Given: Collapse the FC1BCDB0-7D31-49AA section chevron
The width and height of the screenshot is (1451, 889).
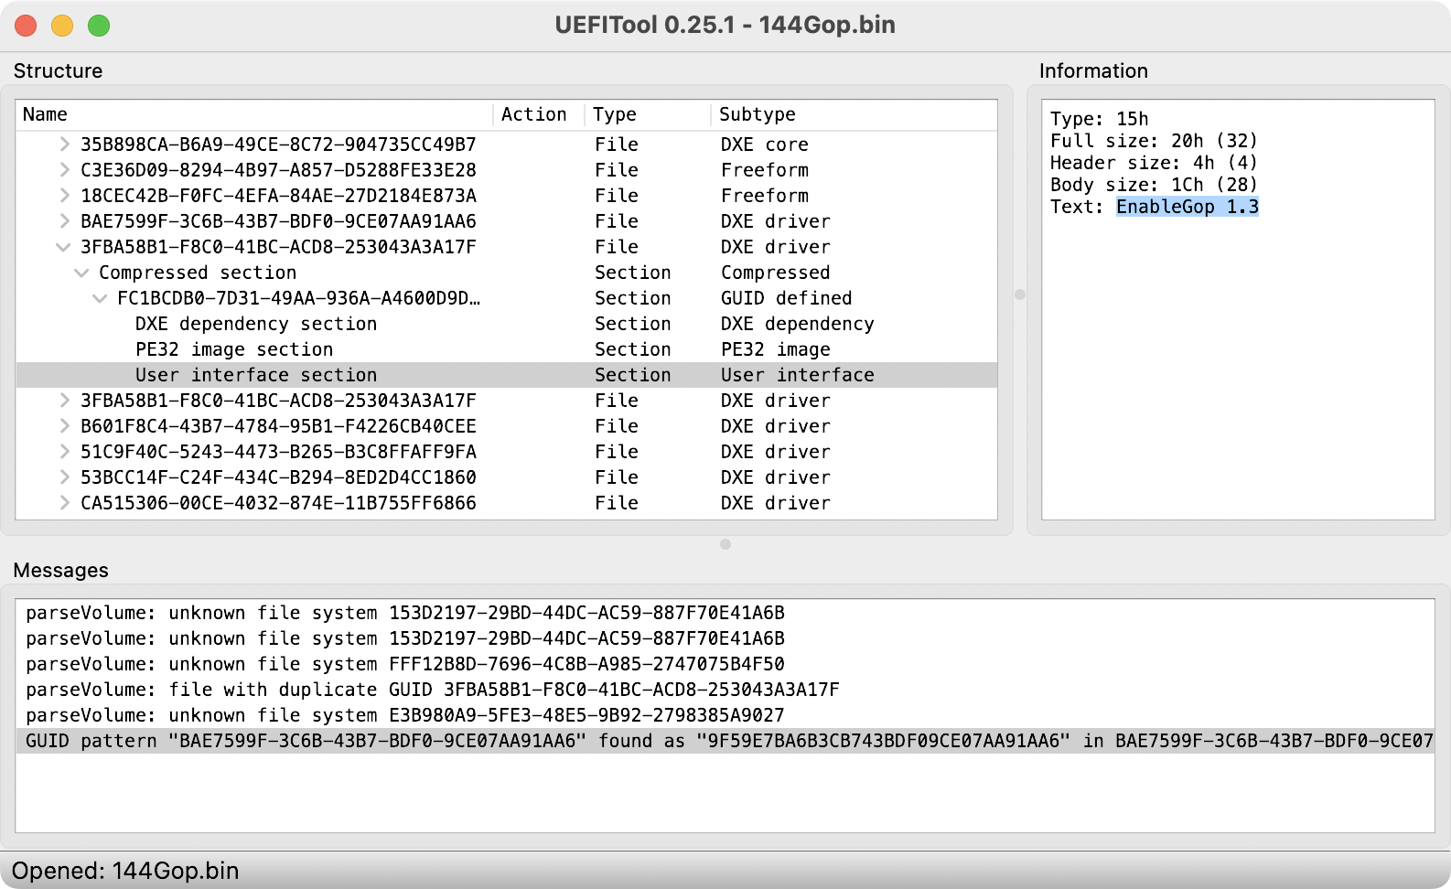Looking at the screenshot, I should (x=100, y=298).
